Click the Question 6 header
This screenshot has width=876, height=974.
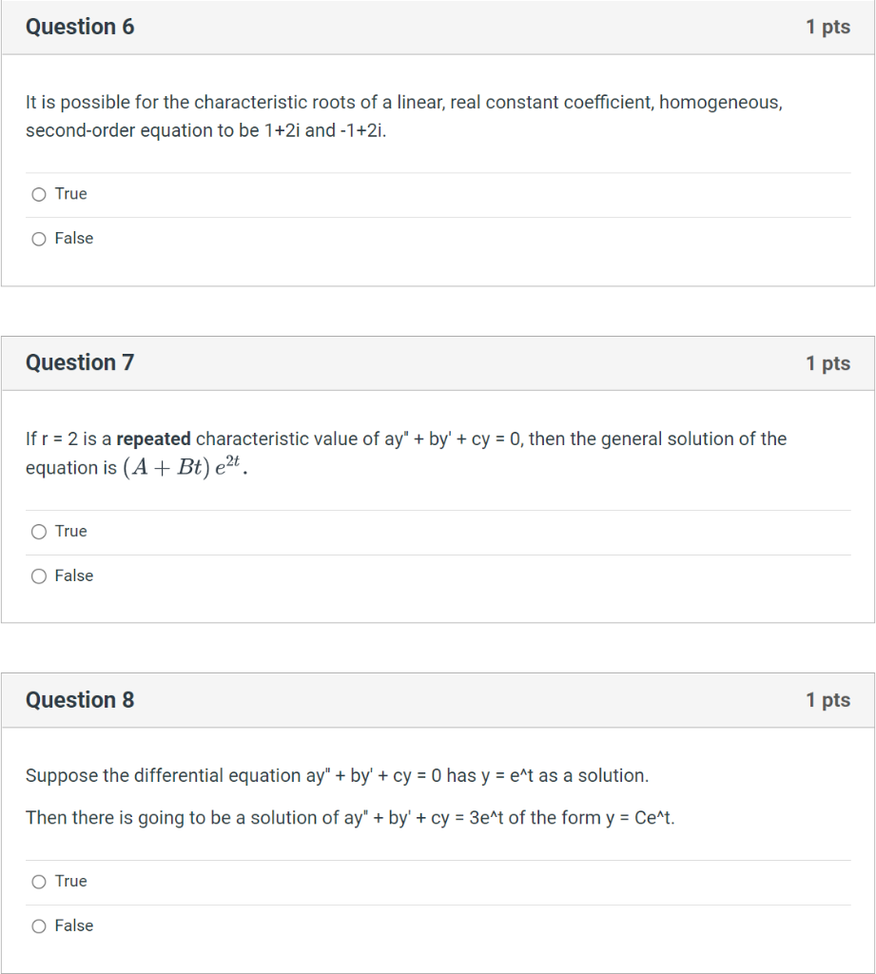[x=80, y=27]
